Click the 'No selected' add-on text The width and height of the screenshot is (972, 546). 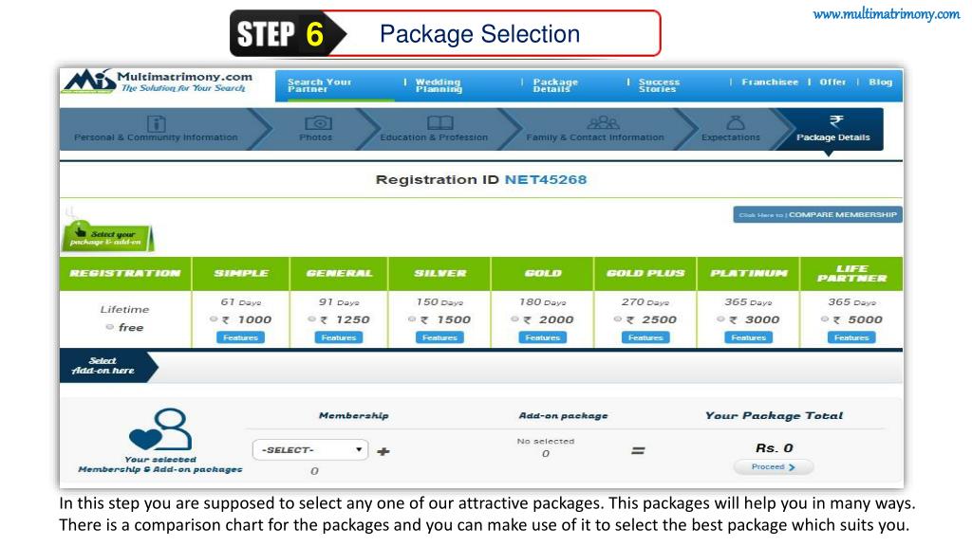(546, 442)
